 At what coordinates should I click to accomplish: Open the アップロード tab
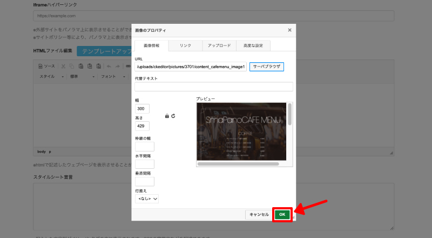[219, 46]
